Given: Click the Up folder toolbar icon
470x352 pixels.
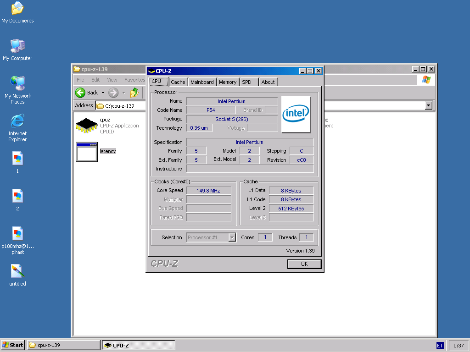Looking at the screenshot, I should point(134,93).
